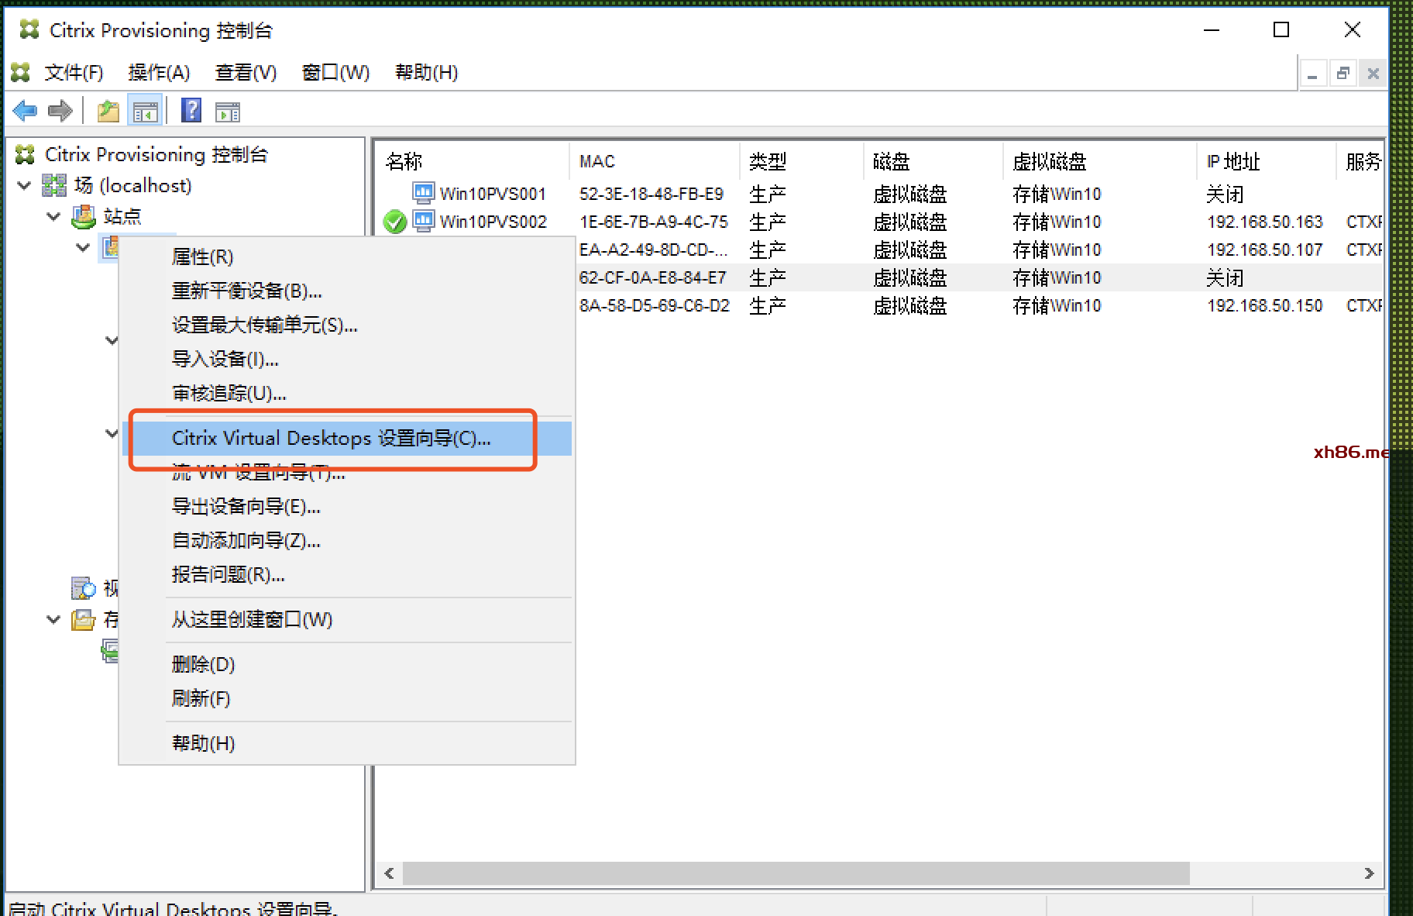
Task: Sort by the MAC column header
Action: click(597, 161)
